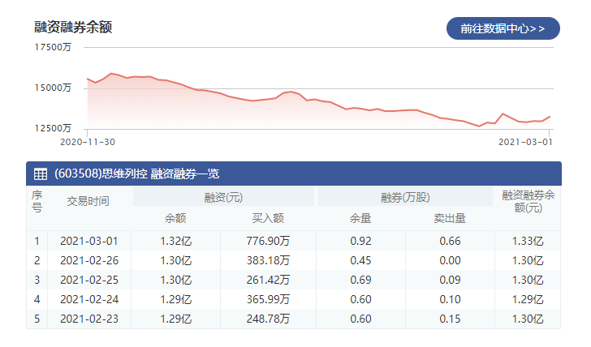Click the 15000万 axis label
This screenshot has width=591, height=347.
(x=53, y=88)
